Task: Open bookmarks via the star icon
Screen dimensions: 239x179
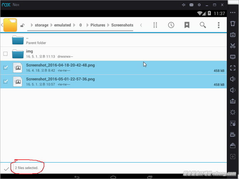Action: pos(187,25)
